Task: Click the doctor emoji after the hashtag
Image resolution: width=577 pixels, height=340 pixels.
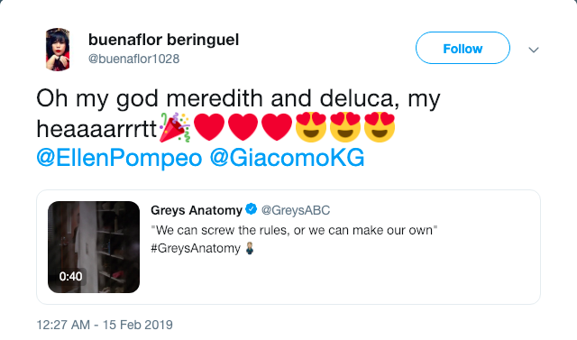Action: coord(250,248)
